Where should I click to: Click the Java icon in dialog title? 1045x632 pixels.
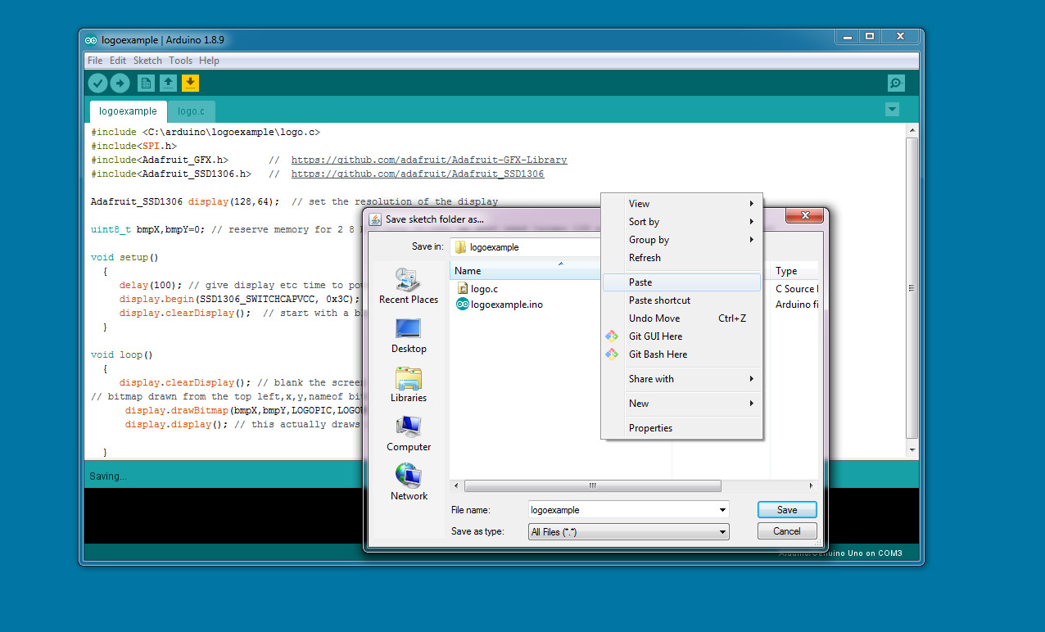point(376,219)
